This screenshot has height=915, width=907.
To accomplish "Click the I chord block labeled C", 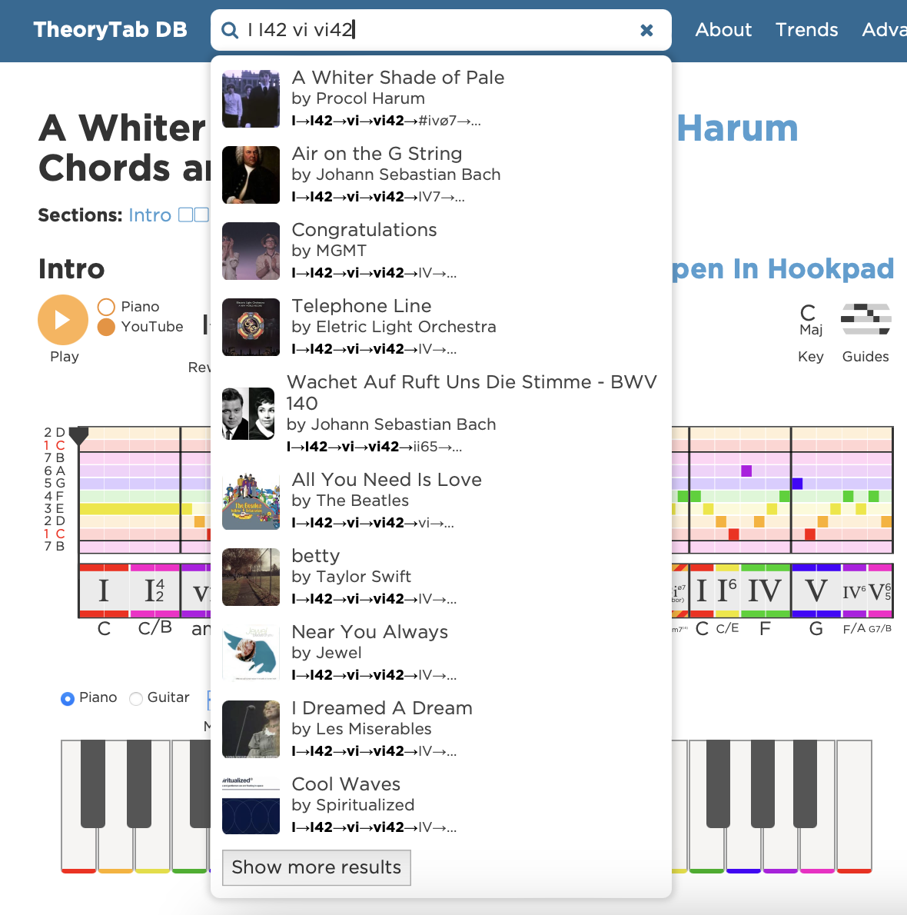I will 104,591.
